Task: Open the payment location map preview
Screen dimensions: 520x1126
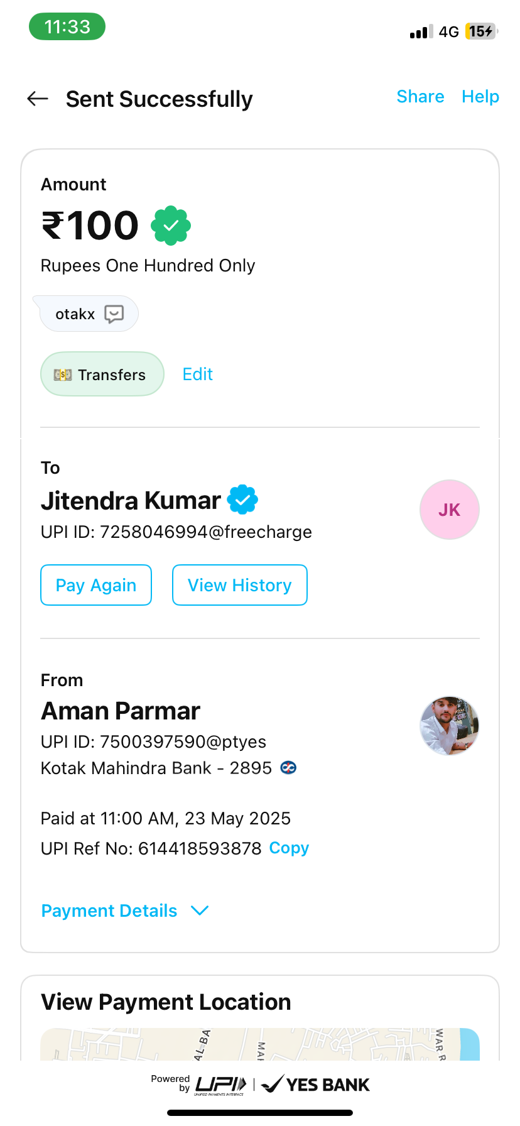Action: coord(260,1044)
